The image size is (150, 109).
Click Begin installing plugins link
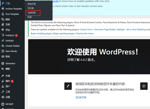click(42, 33)
